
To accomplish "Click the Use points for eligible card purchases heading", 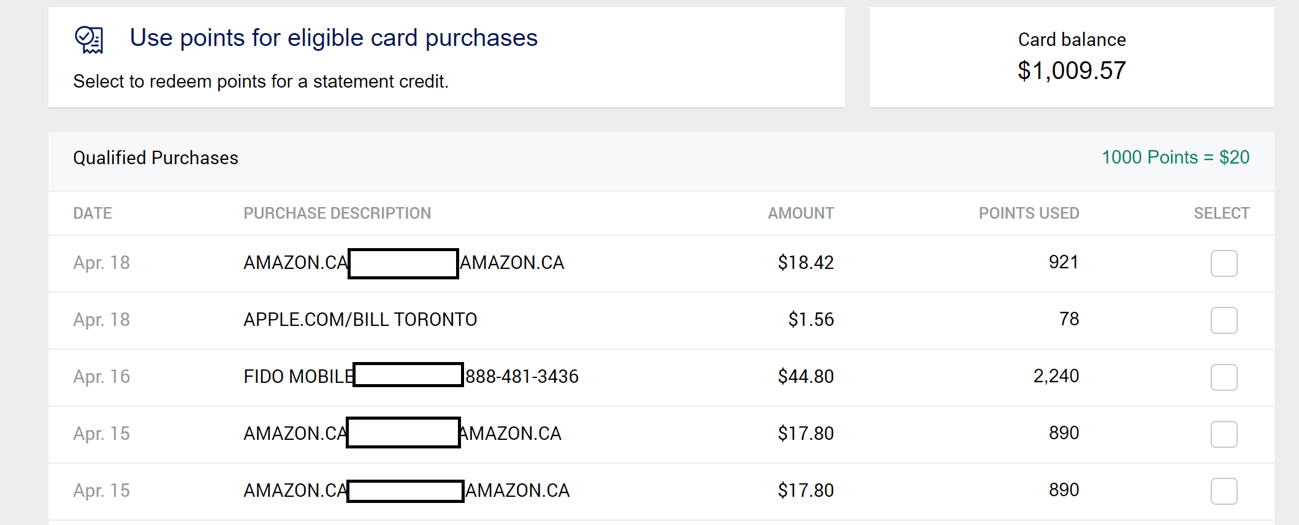I will tap(333, 38).
